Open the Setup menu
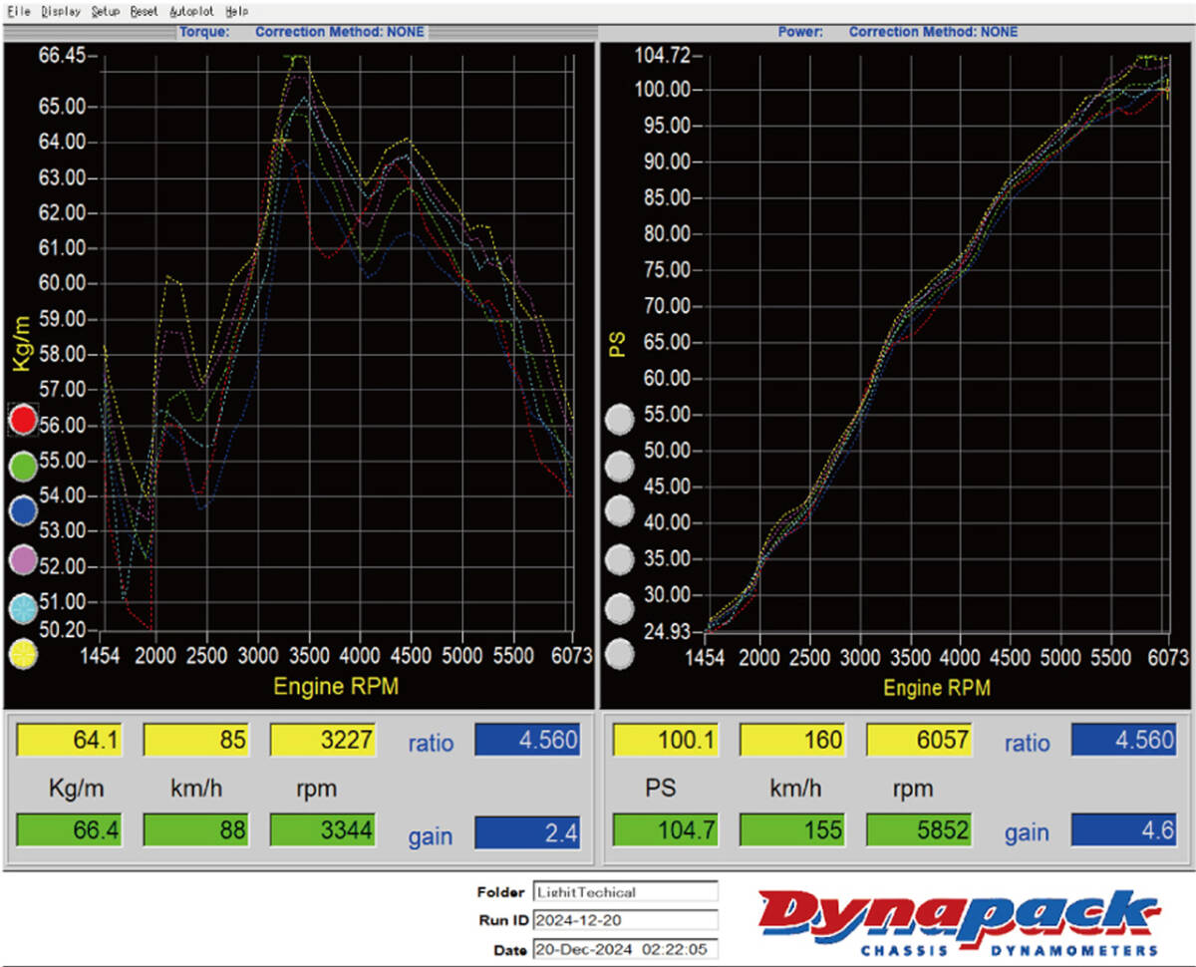The image size is (1196, 967). (105, 12)
